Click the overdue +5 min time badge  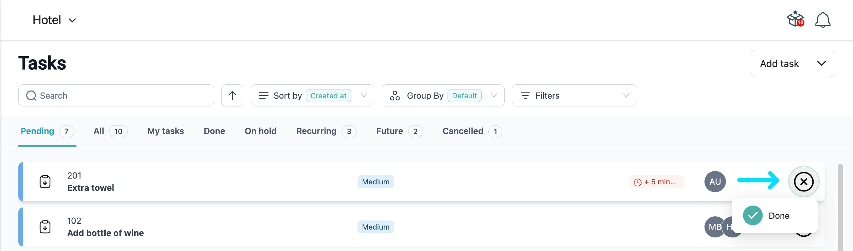pyautogui.click(x=656, y=182)
